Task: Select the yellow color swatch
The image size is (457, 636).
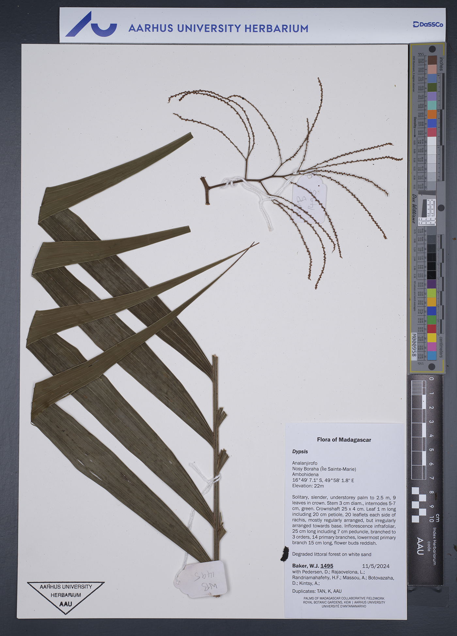Action: coord(432,337)
